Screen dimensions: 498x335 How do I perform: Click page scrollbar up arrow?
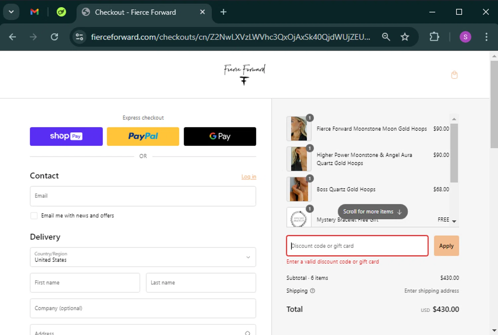coord(494,56)
